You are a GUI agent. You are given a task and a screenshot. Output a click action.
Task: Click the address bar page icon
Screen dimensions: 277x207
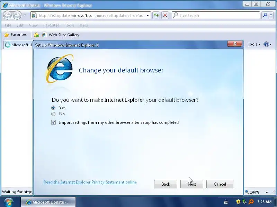(x=34, y=16)
